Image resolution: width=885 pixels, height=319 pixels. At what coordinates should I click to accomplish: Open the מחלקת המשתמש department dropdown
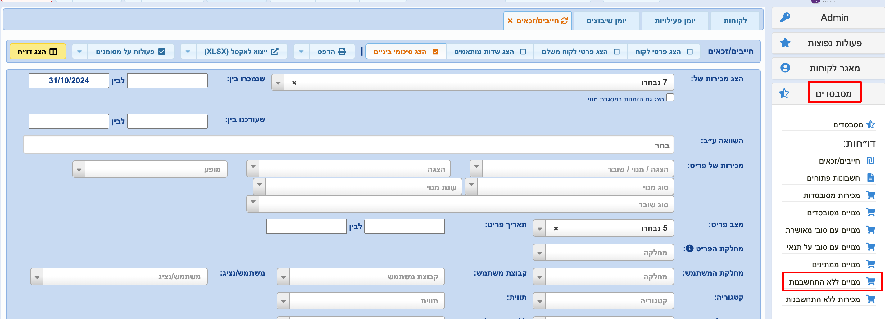coord(540,277)
